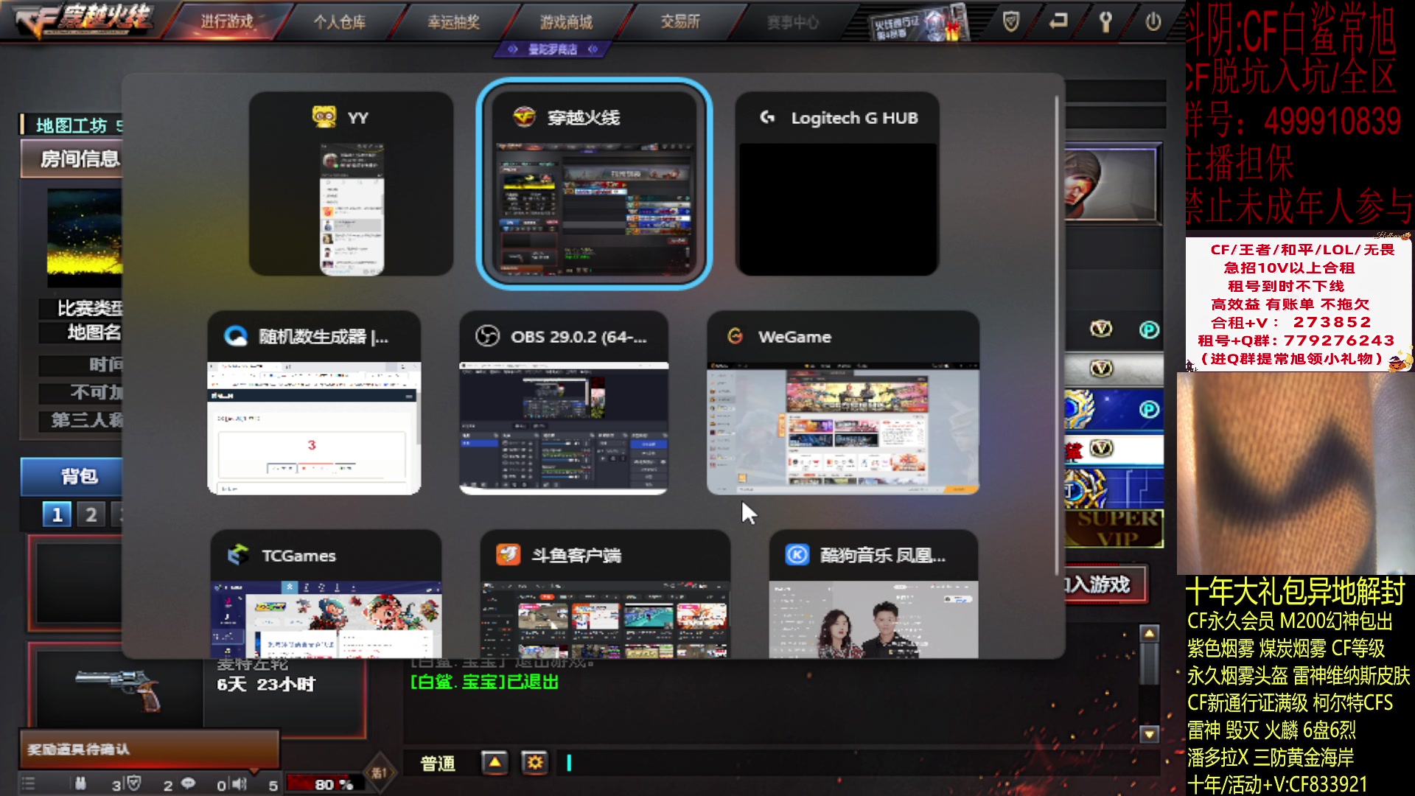Click the shield security icon in top bar
Screen dimensions: 1415x796
(1011, 22)
